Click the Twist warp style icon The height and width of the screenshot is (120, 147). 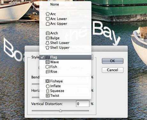[48, 95]
